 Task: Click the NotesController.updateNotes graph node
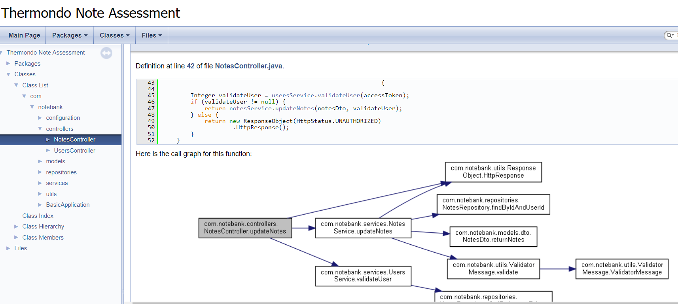click(x=245, y=228)
